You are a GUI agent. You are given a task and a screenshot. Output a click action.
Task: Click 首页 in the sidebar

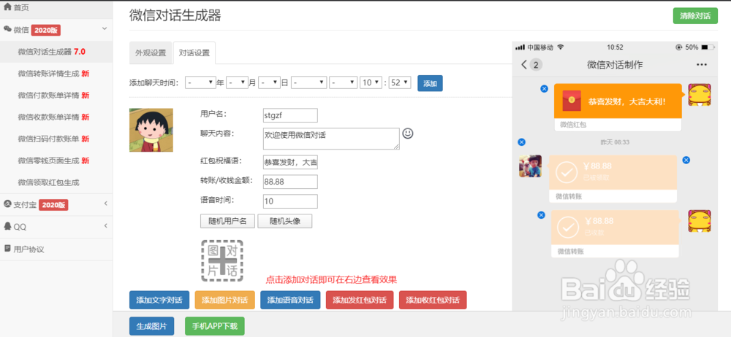tap(21, 7)
